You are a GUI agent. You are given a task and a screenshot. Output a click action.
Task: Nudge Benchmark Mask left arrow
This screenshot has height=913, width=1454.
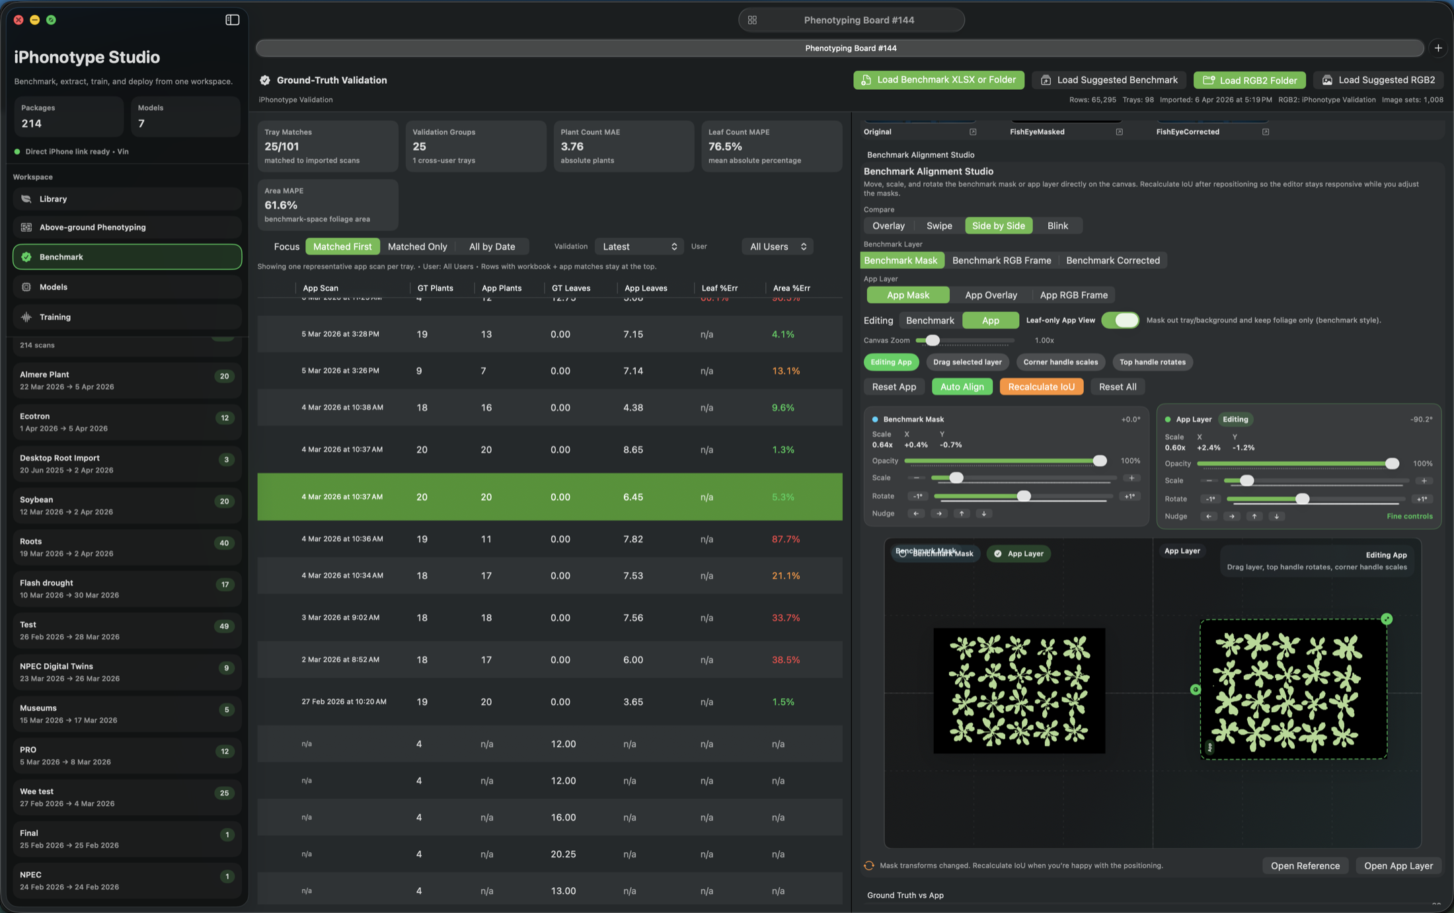pos(915,513)
